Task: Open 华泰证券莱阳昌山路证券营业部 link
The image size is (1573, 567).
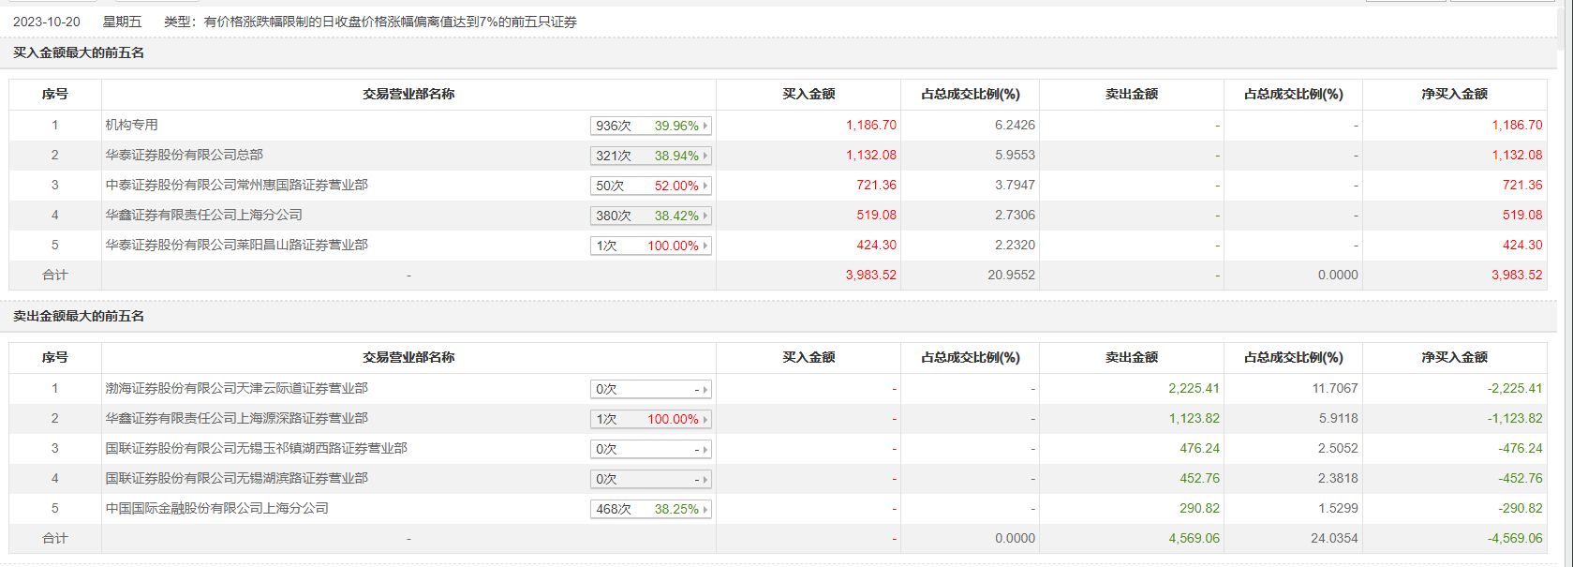Action: click(237, 245)
